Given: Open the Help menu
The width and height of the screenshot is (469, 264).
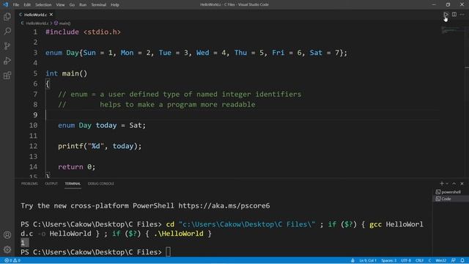Looking at the screenshot, I should point(115,4).
